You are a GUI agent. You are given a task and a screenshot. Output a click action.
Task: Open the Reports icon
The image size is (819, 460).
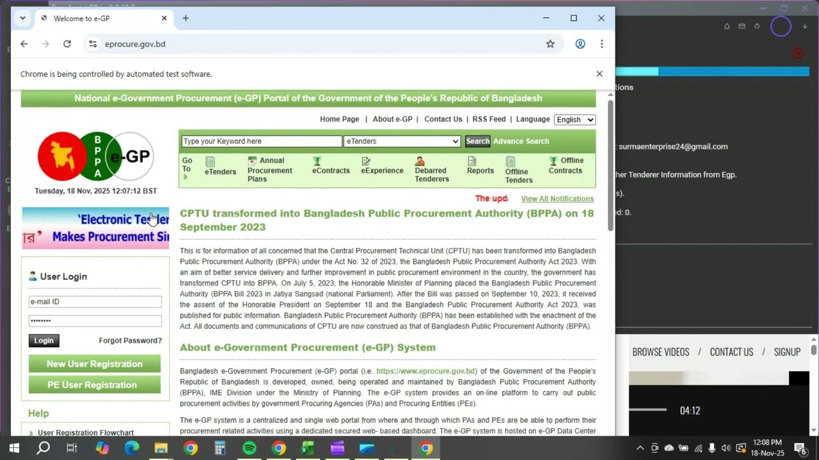tap(472, 162)
